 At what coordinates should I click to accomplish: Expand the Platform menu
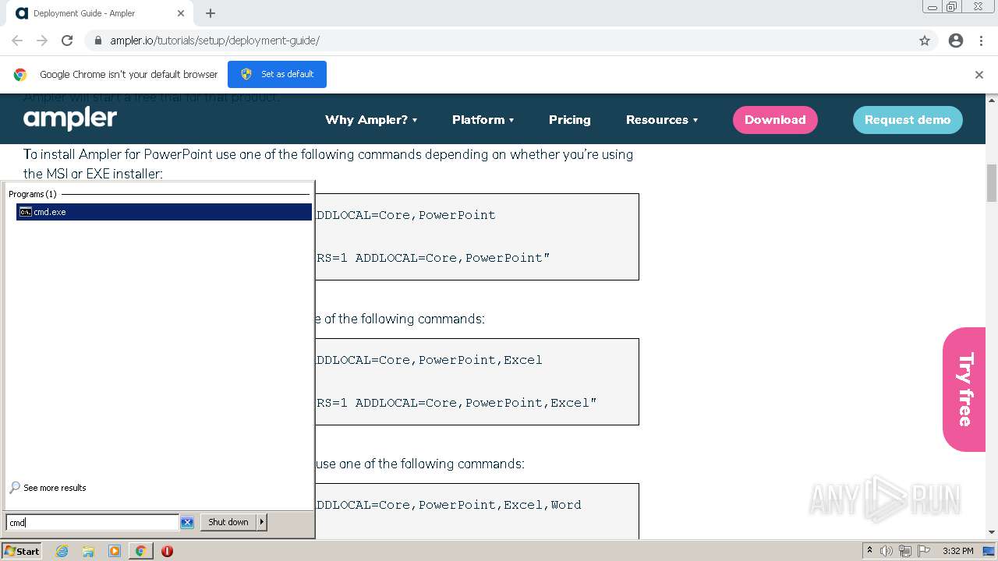(483, 119)
